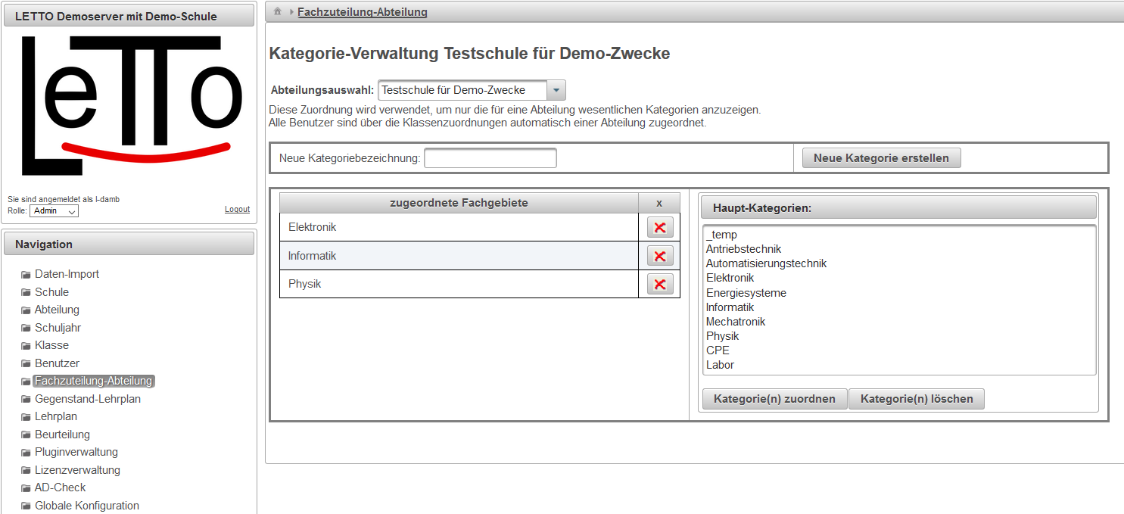The height and width of the screenshot is (514, 1124).
Task: Open the Rolle Admin dropdown
Action: pos(54,211)
